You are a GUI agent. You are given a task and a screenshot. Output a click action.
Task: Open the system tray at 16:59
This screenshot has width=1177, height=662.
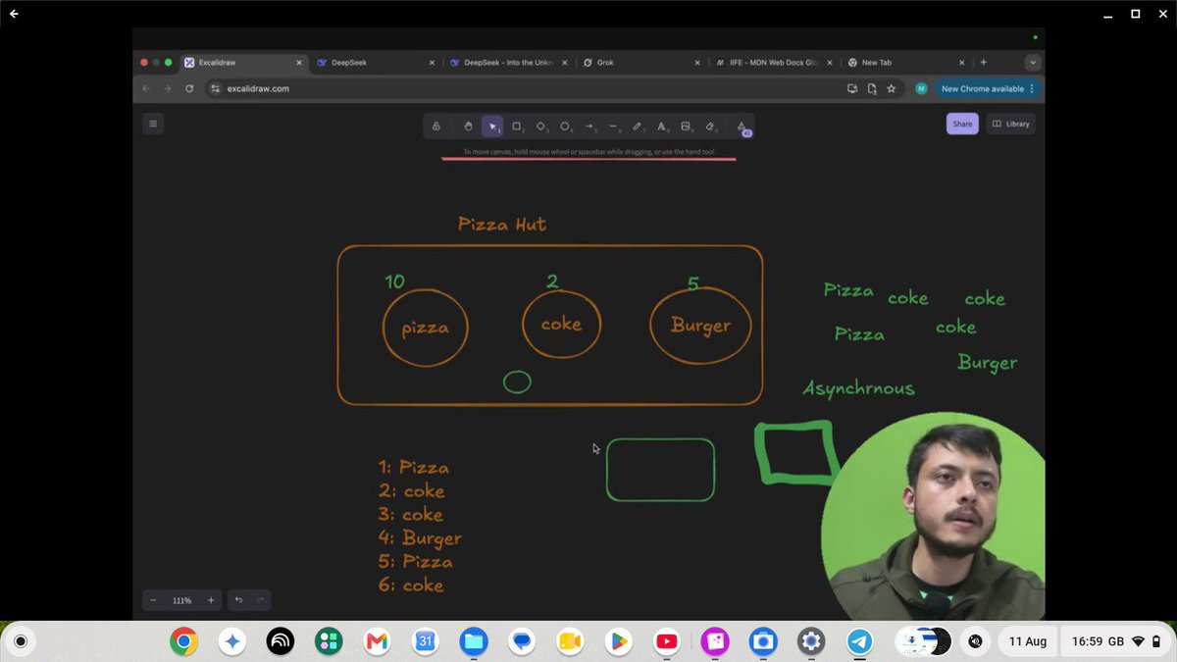[1115, 641]
